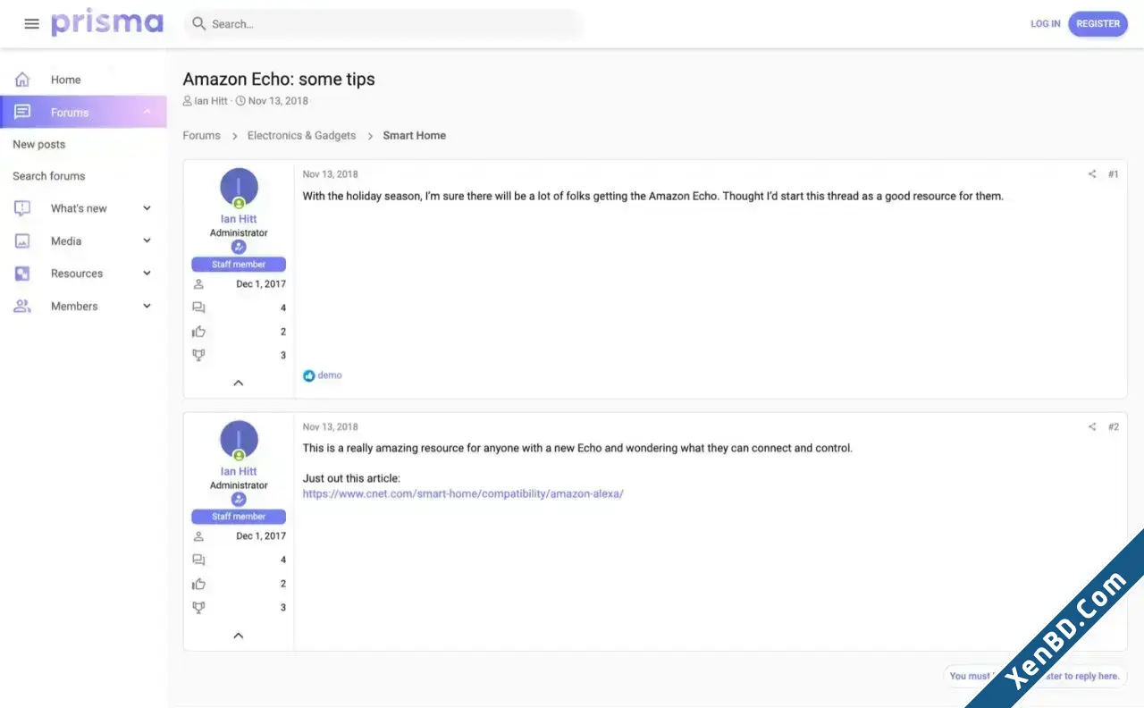Click the share icon of post #1
1144x708 pixels.
click(x=1092, y=174)
